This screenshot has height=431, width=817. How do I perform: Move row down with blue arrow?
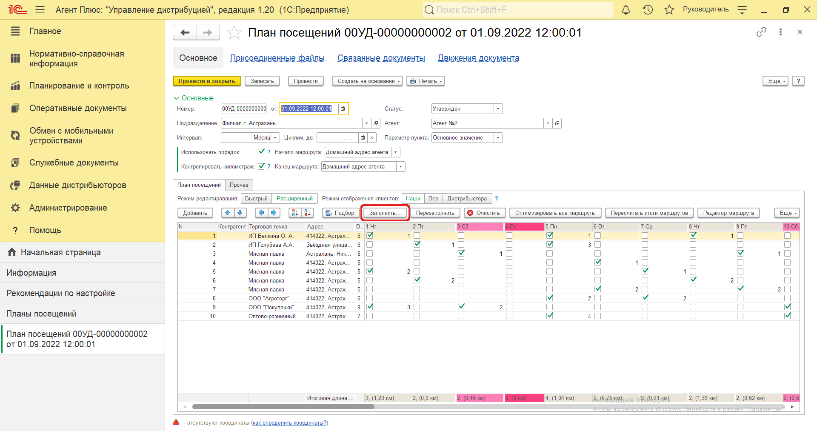[x=240, y=213]
